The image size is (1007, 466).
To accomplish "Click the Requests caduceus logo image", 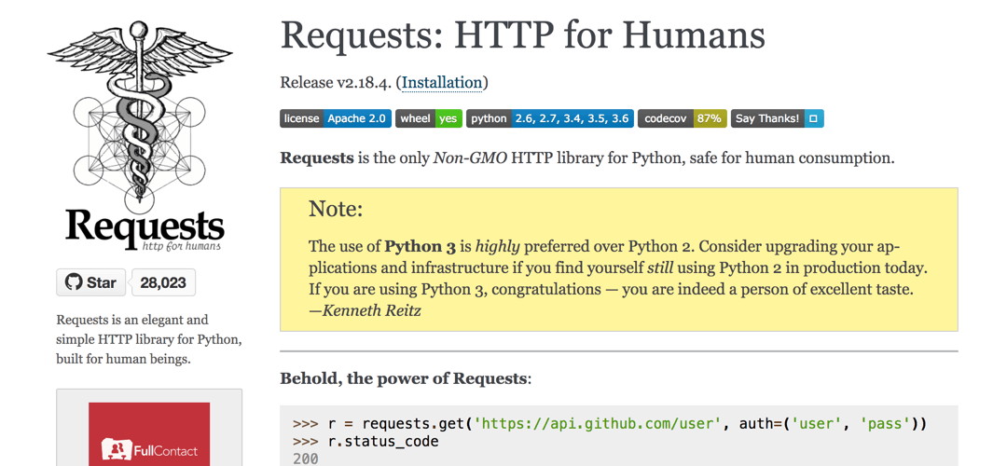I will [x=140, y=135].
